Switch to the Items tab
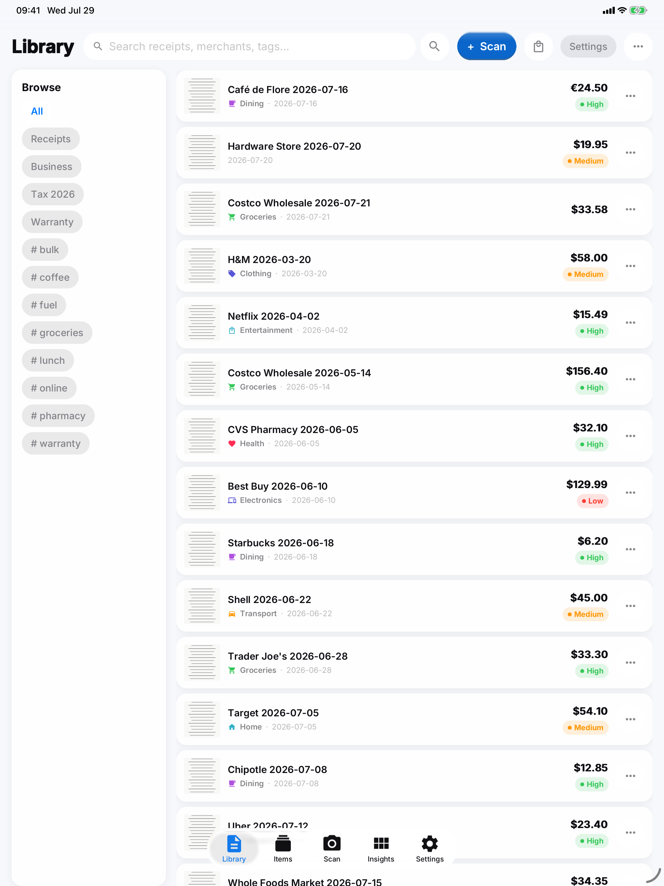The image size is (664, 886). tap(283, 849)
